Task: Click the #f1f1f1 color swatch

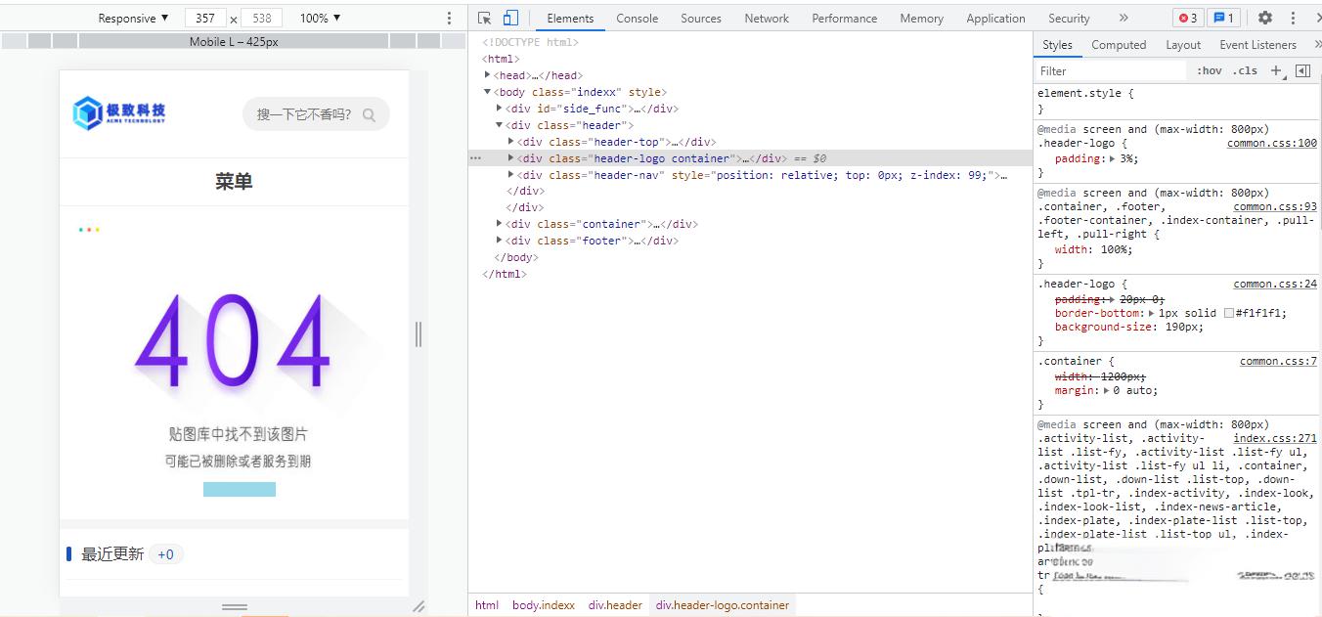Action: (1229, 313)
